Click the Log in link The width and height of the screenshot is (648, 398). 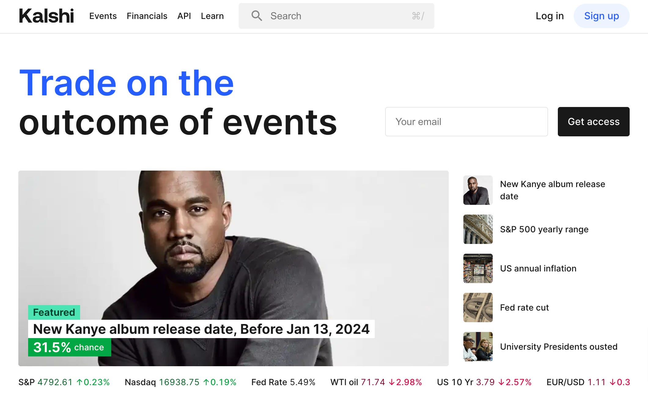pyautogui.click(x=550, y=16)
